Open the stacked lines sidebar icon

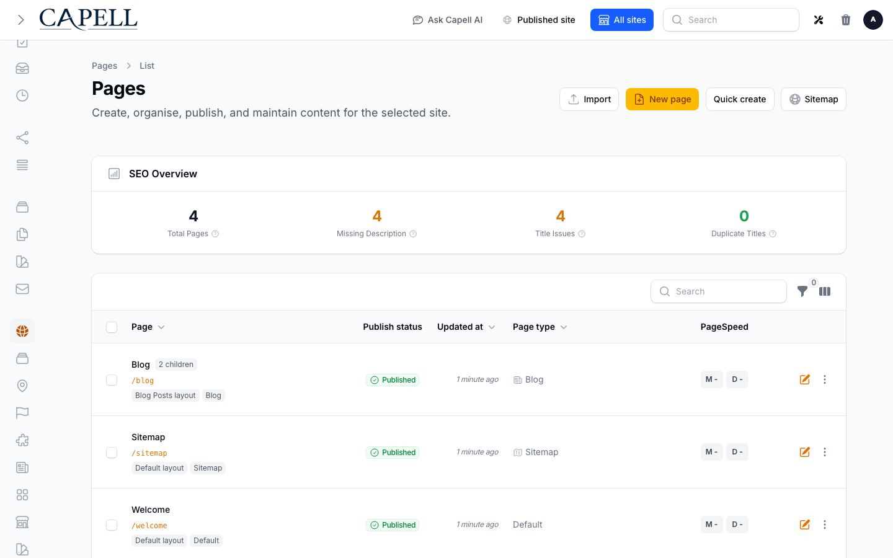pos(22,165)
